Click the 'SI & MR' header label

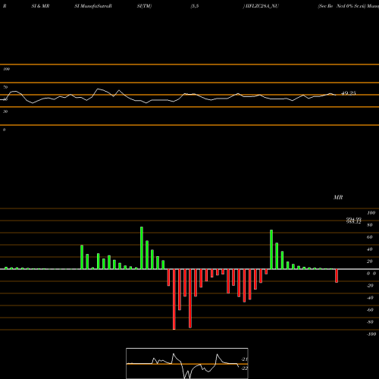40,6
